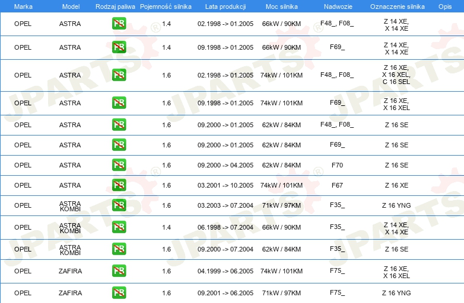Select the Lata produkcji column header
The image size is (464, 303).
coord(225,7)
